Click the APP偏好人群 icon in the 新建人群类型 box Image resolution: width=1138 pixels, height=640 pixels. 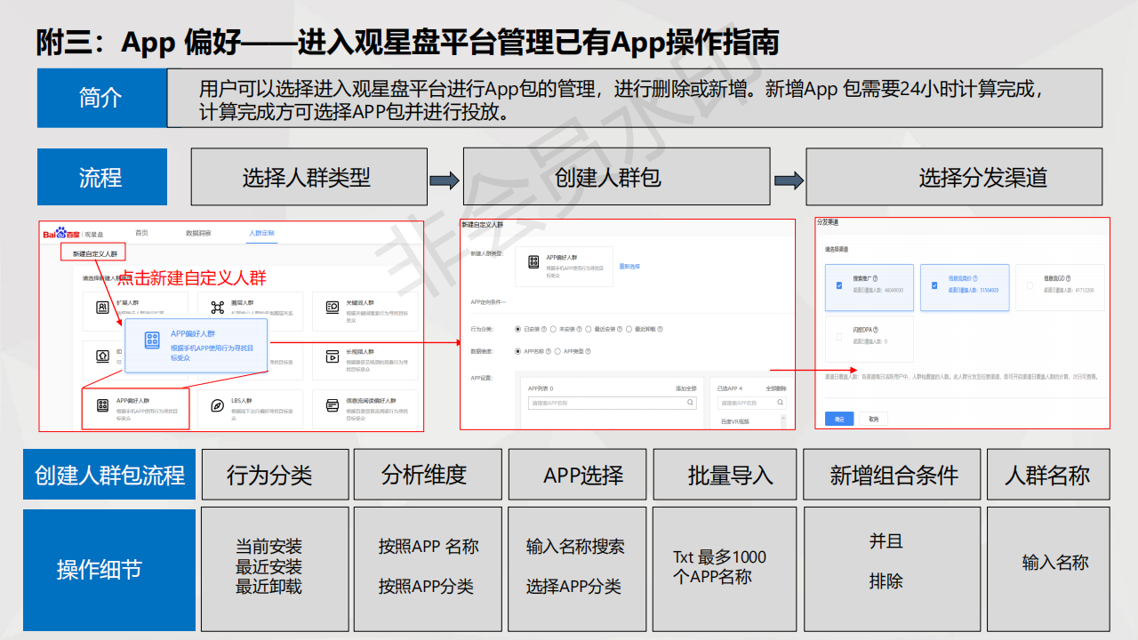[x=533, y=262]
